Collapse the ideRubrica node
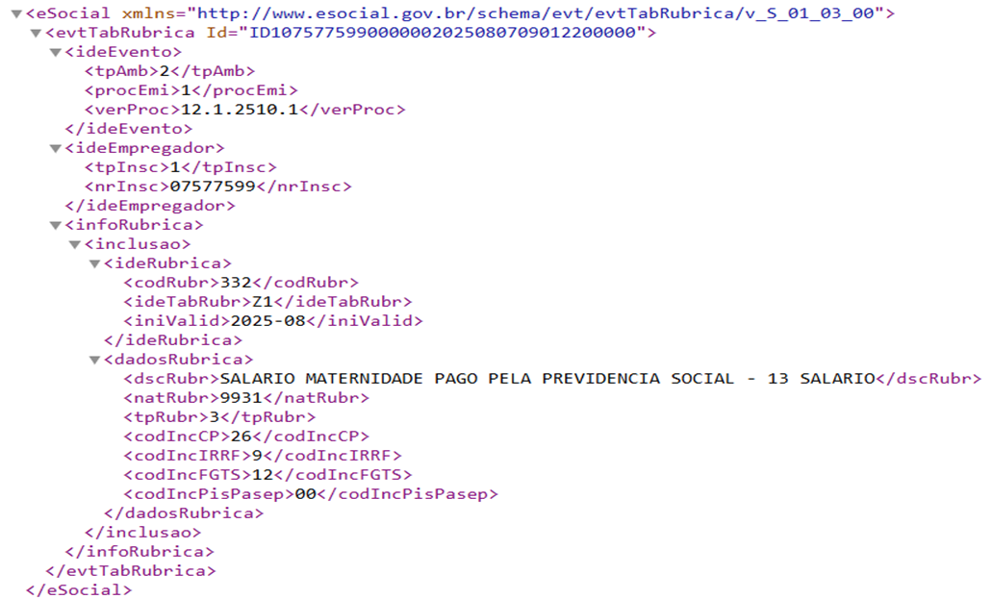Screen dimensions: 992x599 (x=95, y=263)
